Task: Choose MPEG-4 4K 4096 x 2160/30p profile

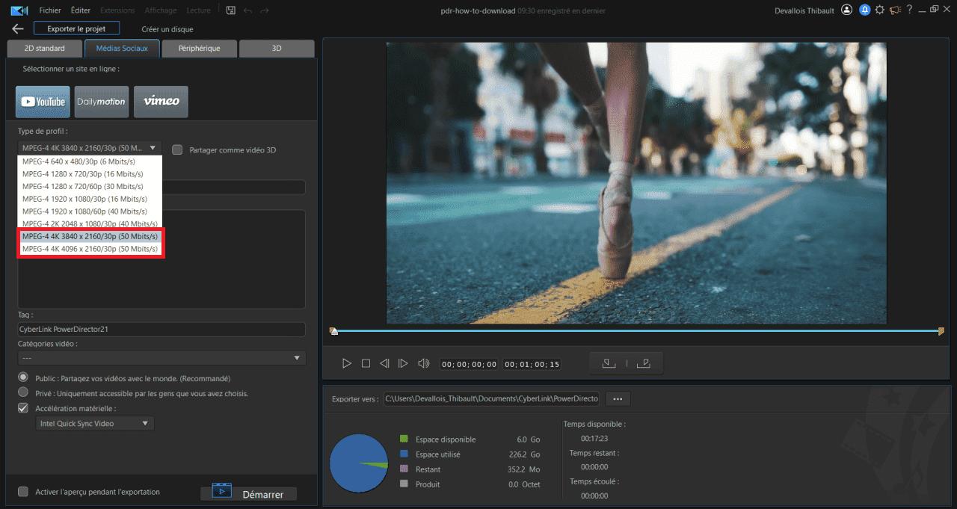Action: (90, 249)
